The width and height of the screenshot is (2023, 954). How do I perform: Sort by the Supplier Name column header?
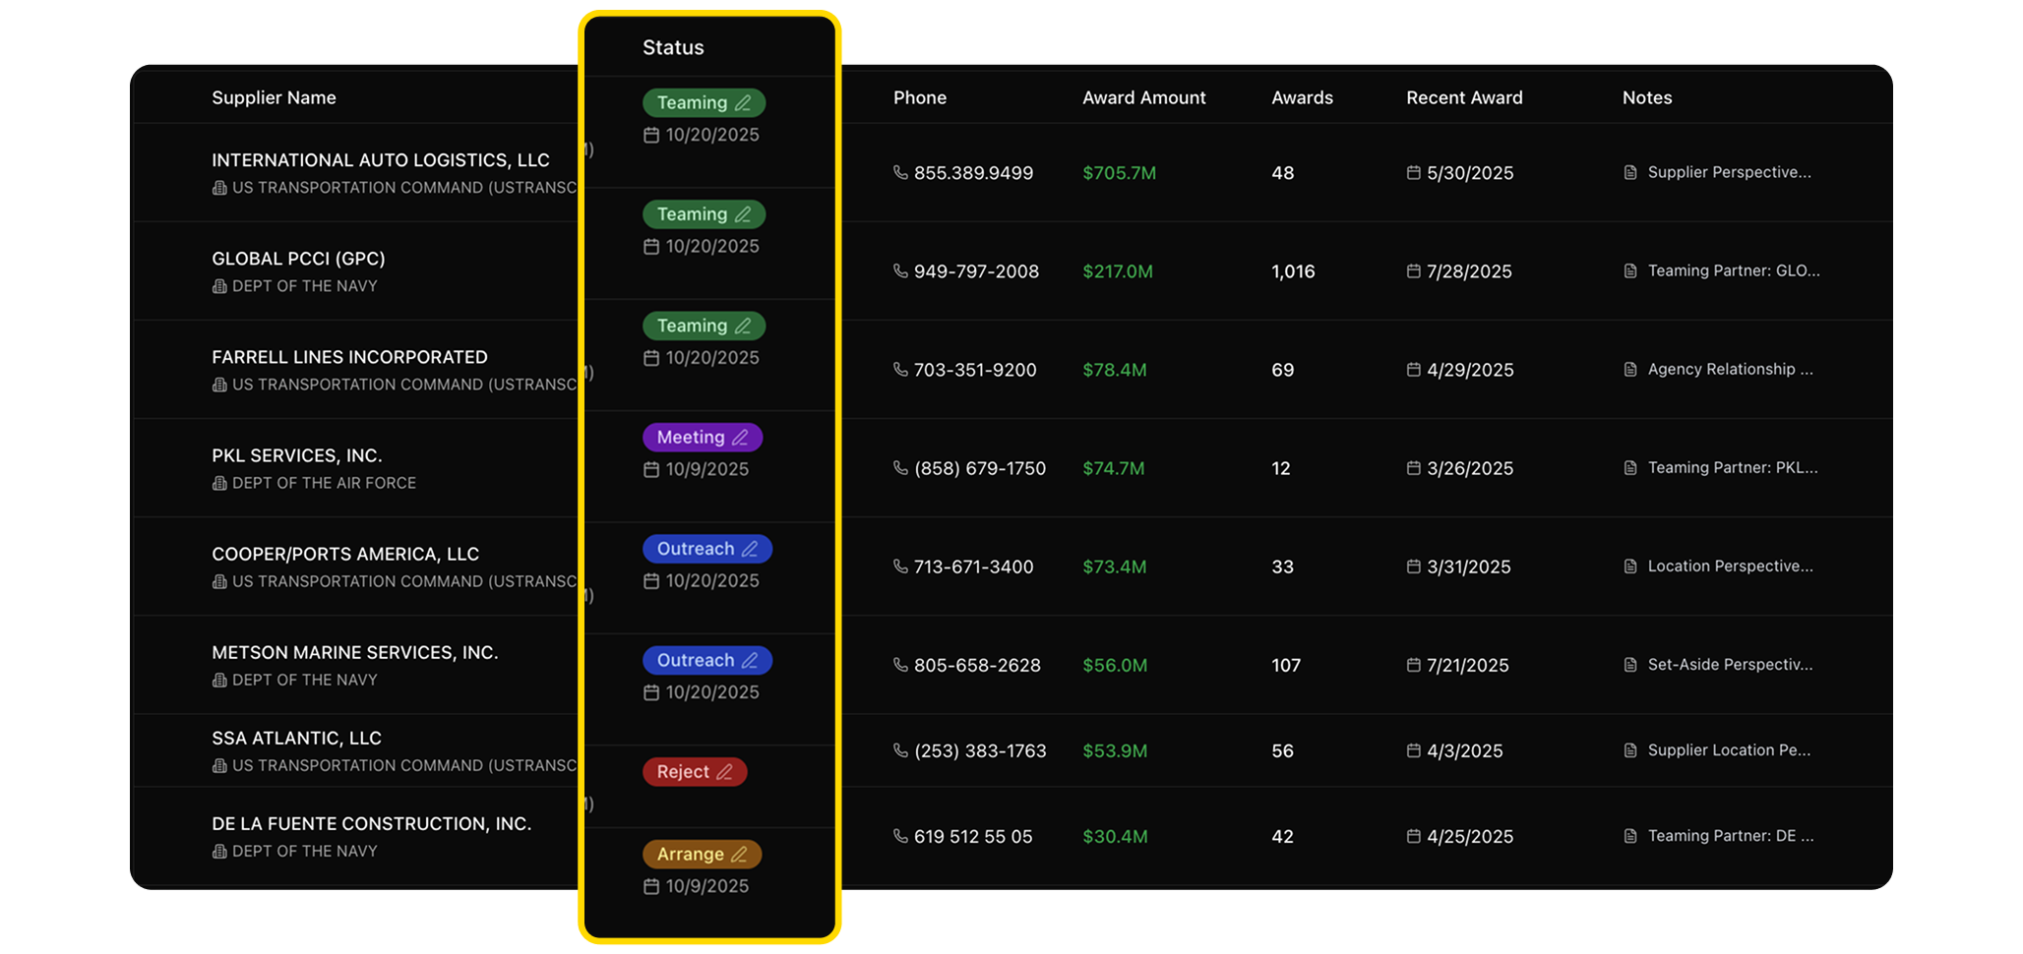pyautogui.click(x=274, y=97)
